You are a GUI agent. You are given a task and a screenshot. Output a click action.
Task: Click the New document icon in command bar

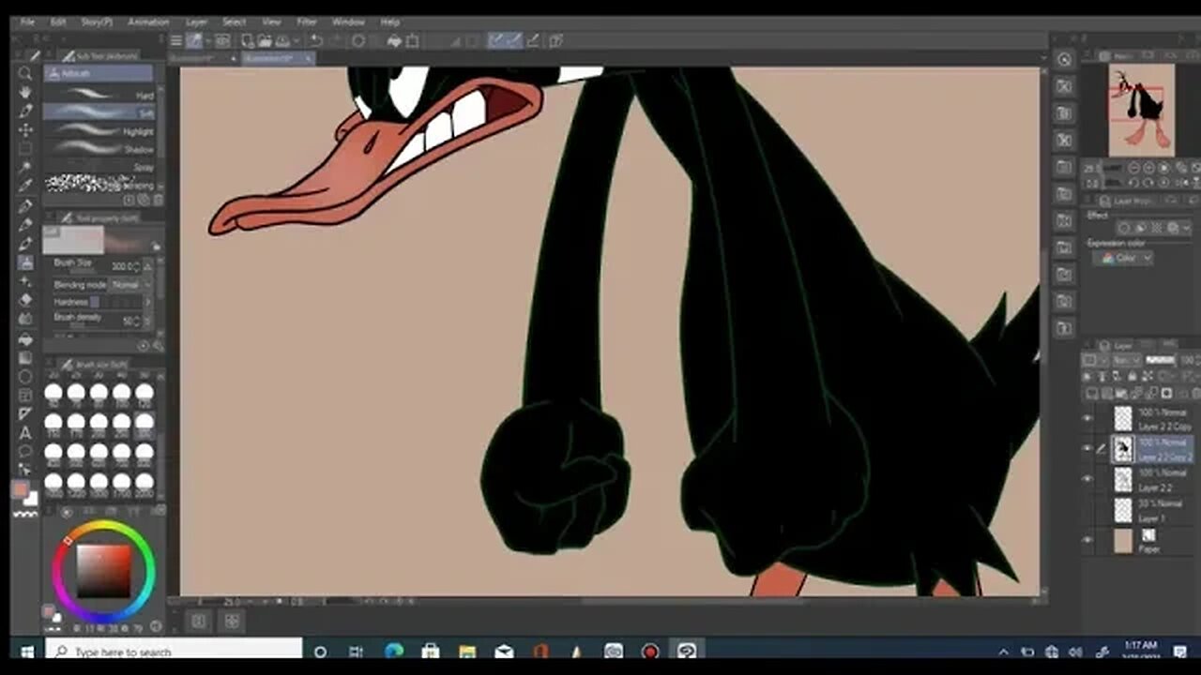pyautogui.click(x=247, y=40)
